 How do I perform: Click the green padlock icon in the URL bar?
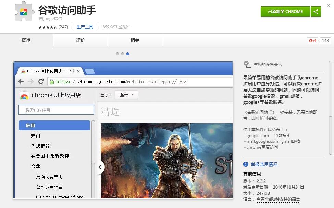pyautogui.click(x=51, y=82)
